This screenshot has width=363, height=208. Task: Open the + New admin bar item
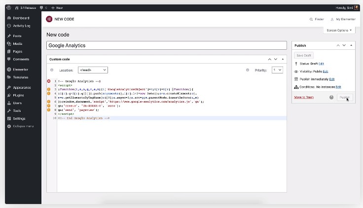[x=57, y=8]
